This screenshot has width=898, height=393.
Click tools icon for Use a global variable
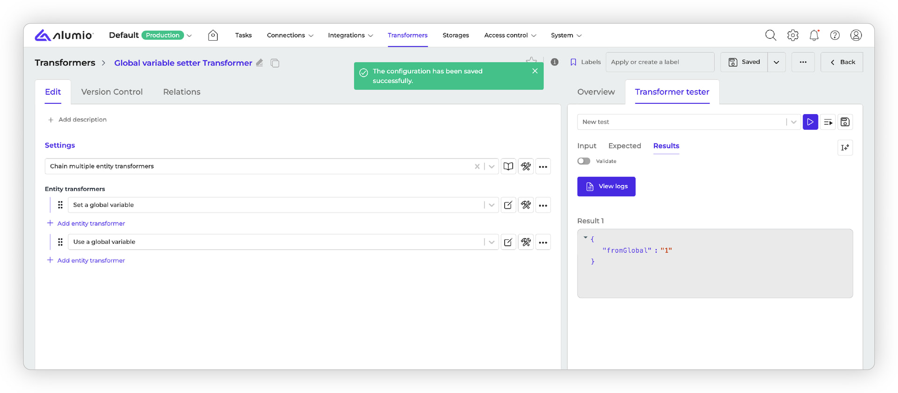[x=526, y=242]
